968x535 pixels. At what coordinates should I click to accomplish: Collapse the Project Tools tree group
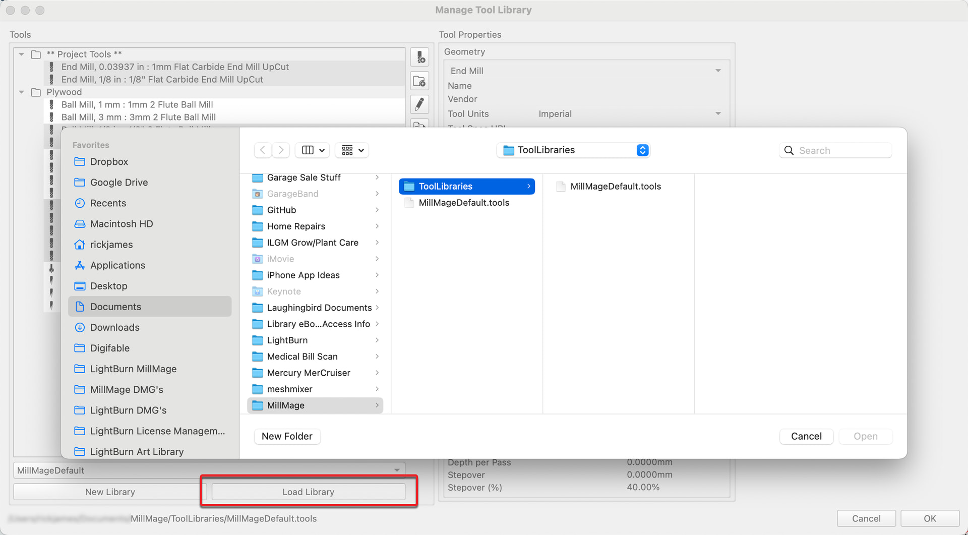21,54
